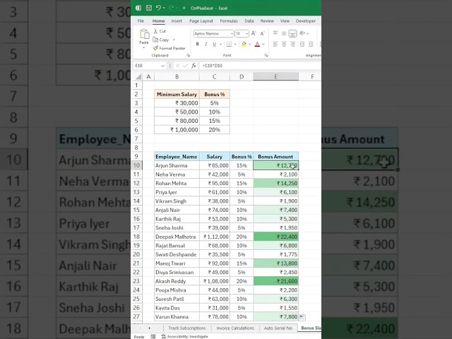Click the Increase Indent icon

click(311, 44)
